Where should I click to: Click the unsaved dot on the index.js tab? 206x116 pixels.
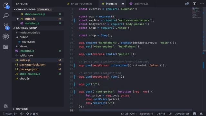coord(123,4)
